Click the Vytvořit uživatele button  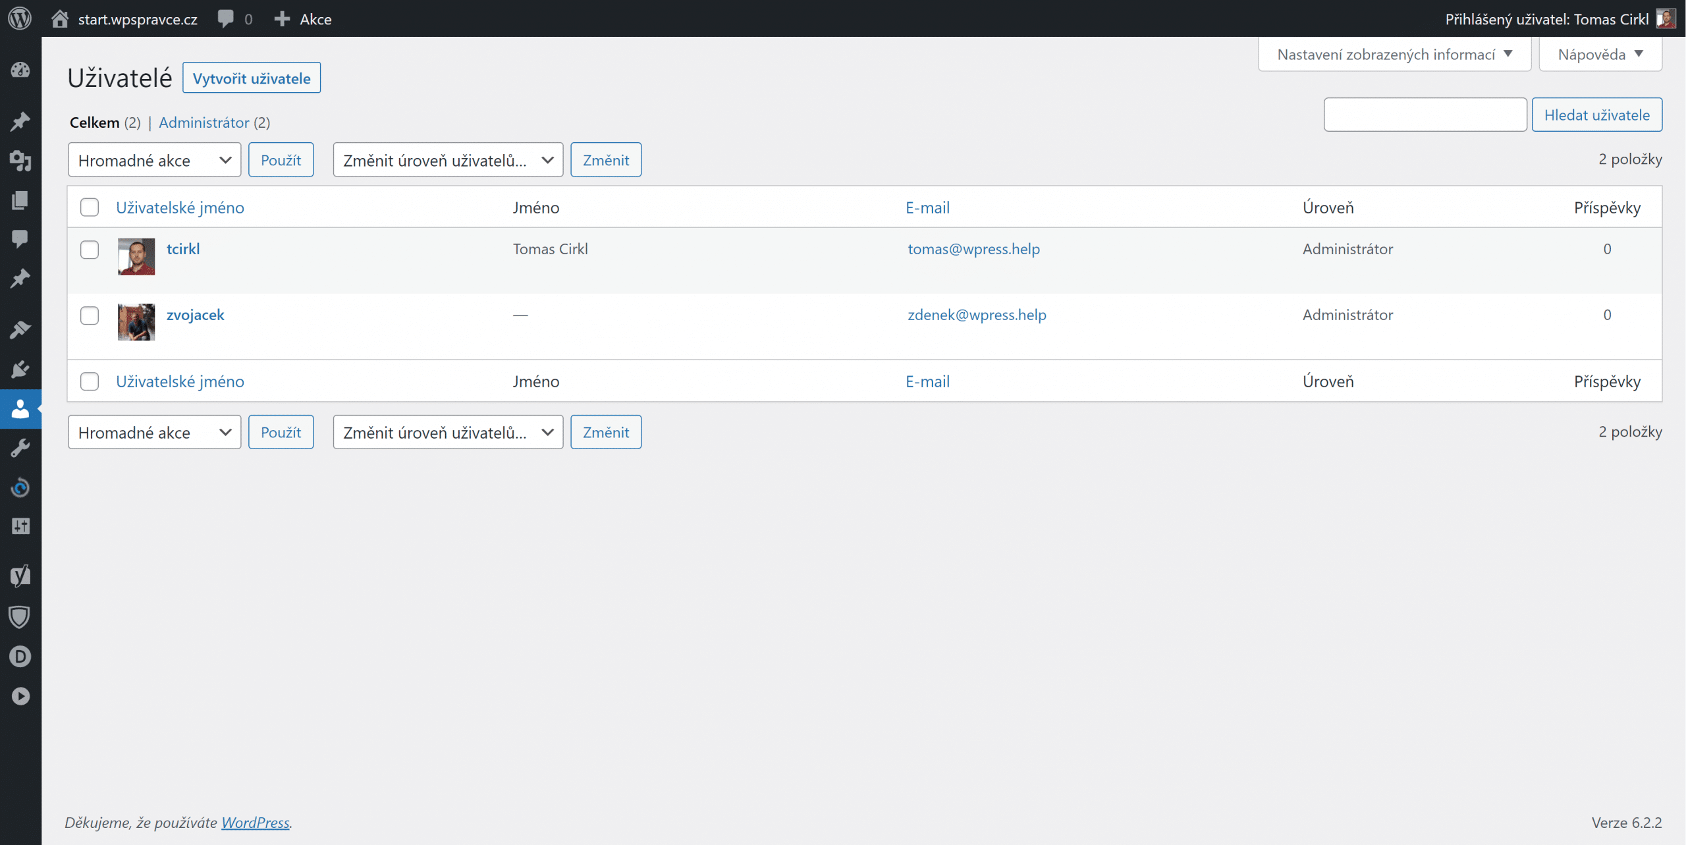pos(252,78)
